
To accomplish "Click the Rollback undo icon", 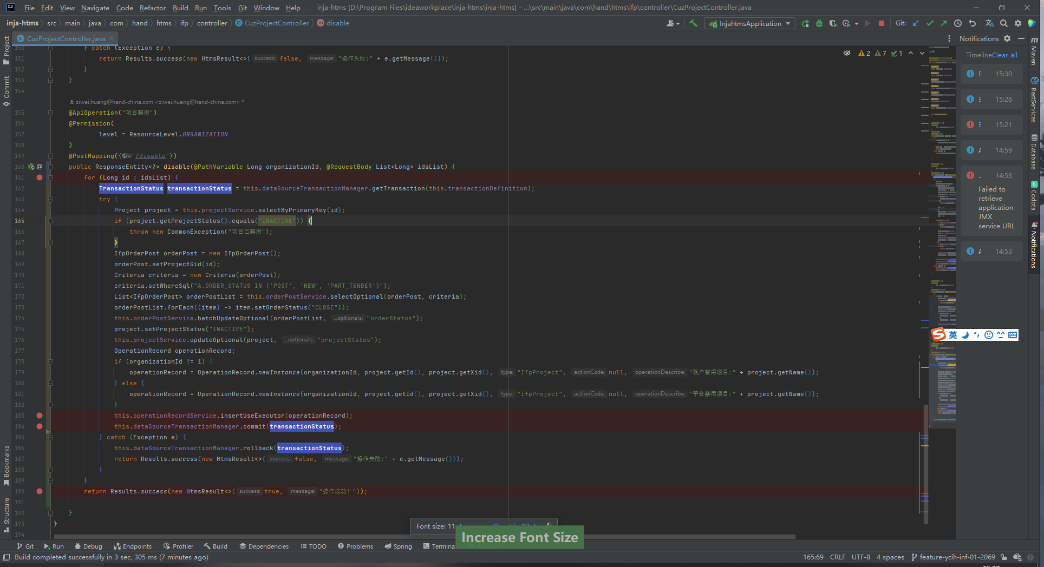I will (x=972, y=23).
